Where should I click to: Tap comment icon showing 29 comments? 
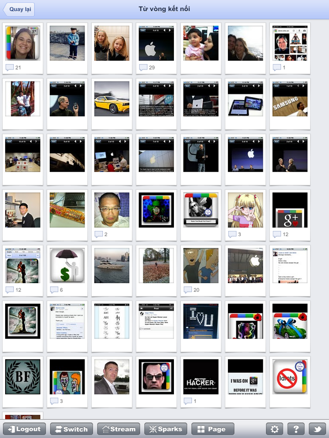[x=143, y=67]
